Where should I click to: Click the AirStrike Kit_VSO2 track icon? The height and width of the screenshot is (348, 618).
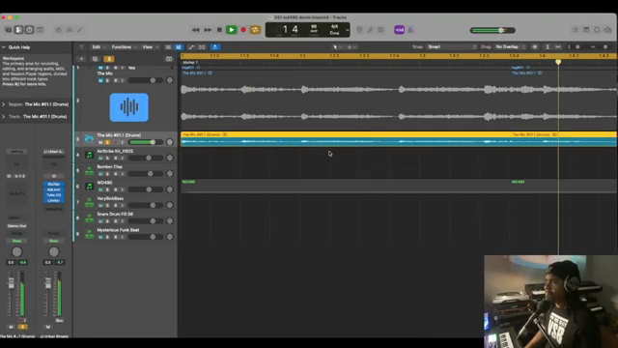[x=90, y=155]
